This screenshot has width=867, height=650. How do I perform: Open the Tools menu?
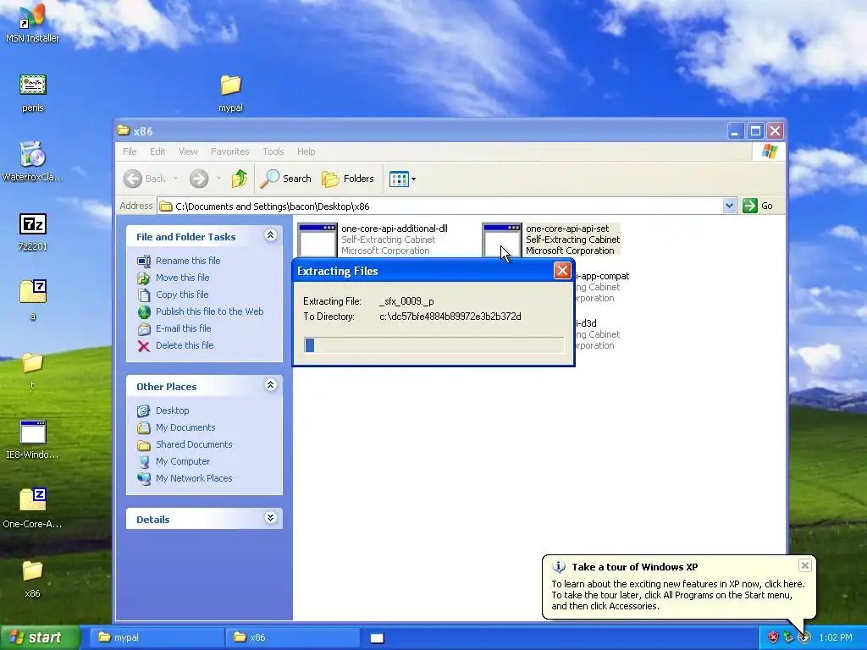point(273,151)
